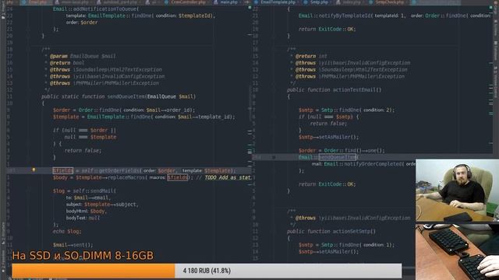Click the '$mail->sent();' statement

click(73, 245)
